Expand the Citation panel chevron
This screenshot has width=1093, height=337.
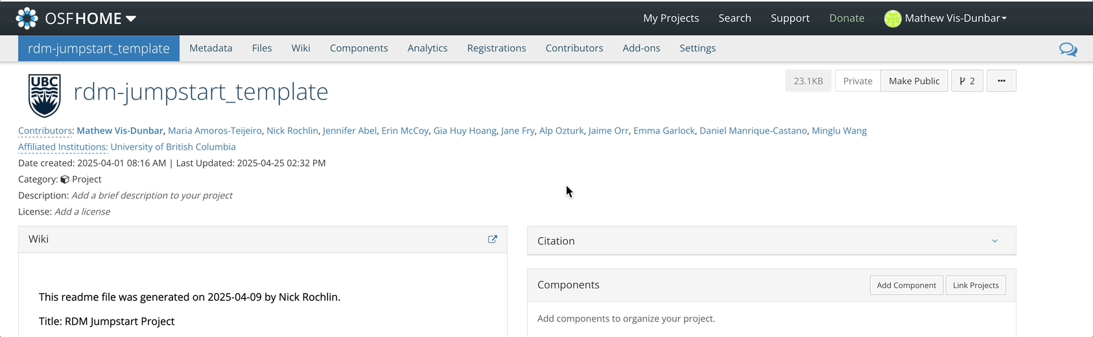(994, 241)
